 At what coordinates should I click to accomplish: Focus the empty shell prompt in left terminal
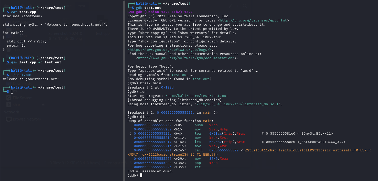[12, 92]
